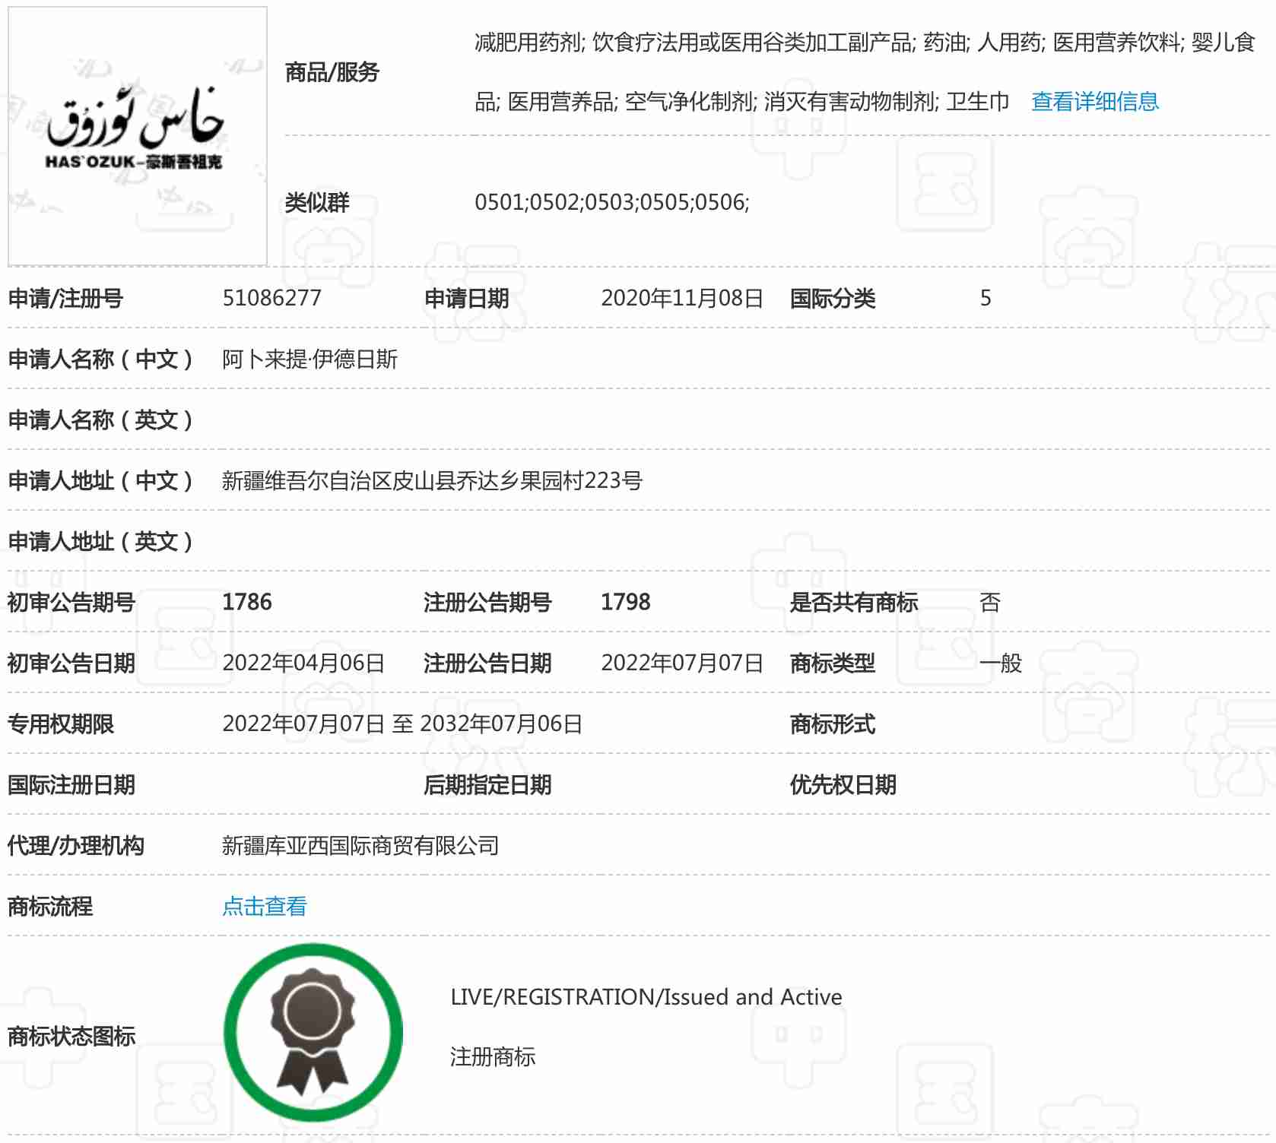Select preliminary announcement date 2022年04月06日
This screenshot has height=1143, width=1276.
pos(303,663)
